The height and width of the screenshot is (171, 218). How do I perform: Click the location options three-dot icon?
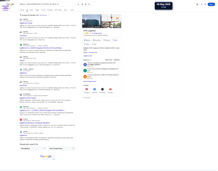(48, 15)
